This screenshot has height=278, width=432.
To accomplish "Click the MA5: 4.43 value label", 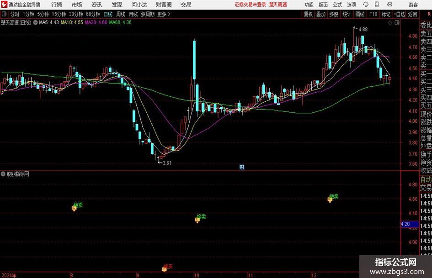I will pos(49,22).
